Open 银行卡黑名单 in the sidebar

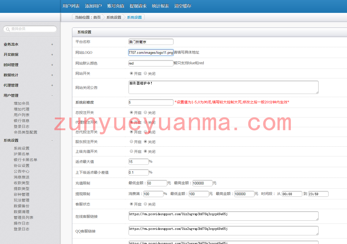[x=26, y=160]
